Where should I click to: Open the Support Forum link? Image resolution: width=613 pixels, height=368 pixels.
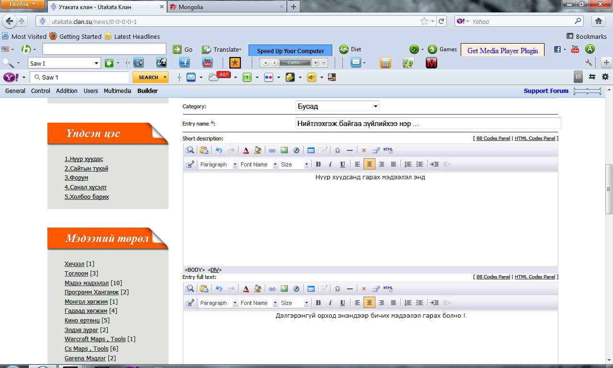(546, 91)
